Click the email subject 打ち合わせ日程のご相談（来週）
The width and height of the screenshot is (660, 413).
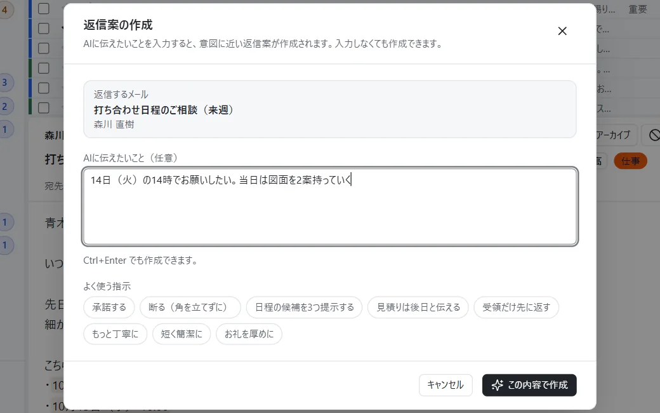tap(164, 109)
